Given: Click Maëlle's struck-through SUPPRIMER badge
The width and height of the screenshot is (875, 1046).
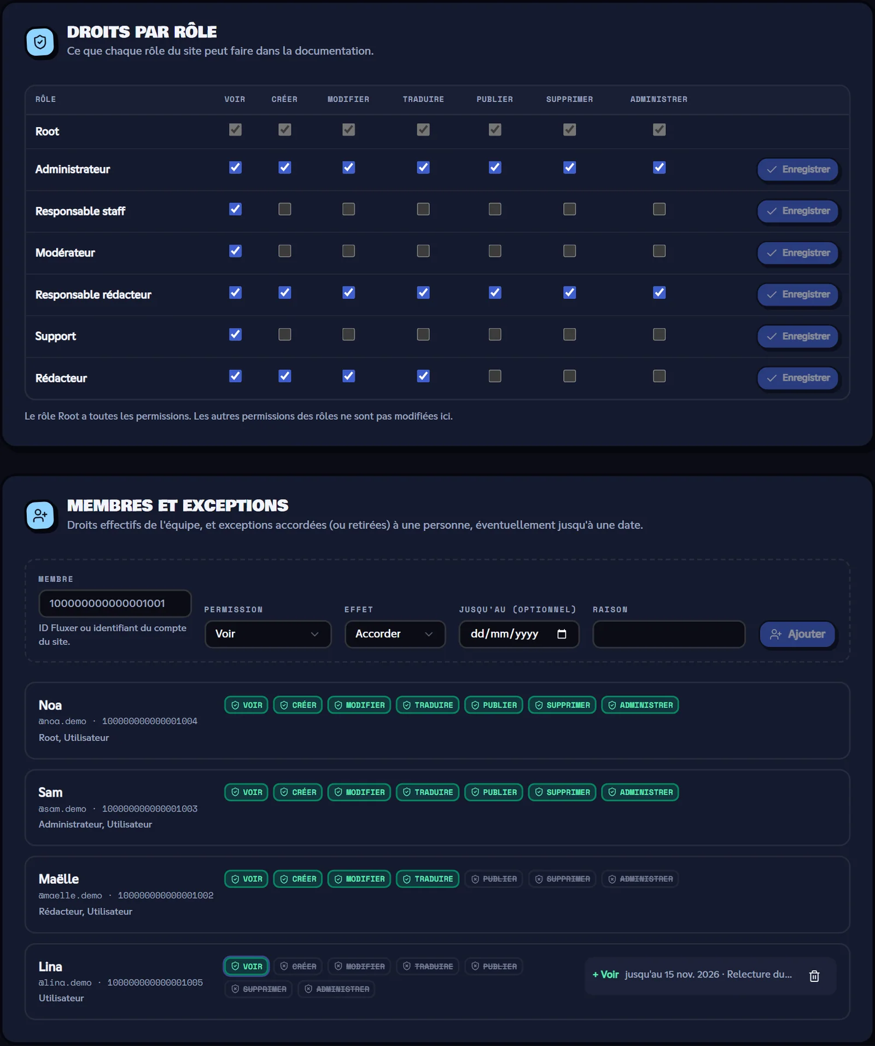Looking at the screenshot, I should pos(562,879).
